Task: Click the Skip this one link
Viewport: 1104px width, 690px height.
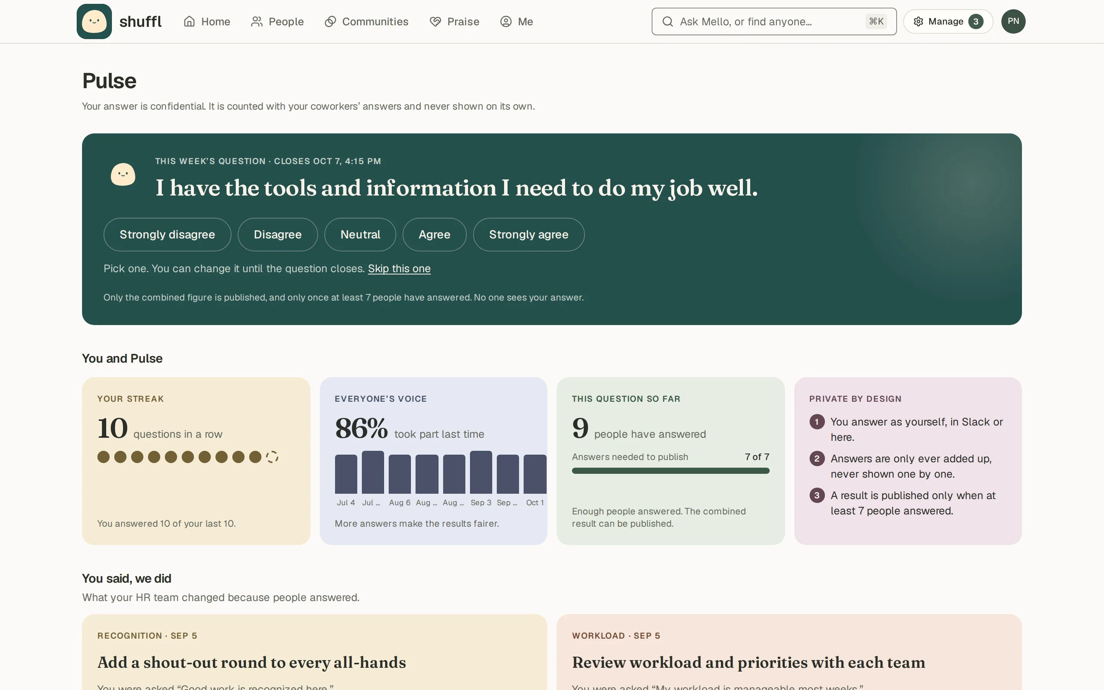Action: point(399,268)
